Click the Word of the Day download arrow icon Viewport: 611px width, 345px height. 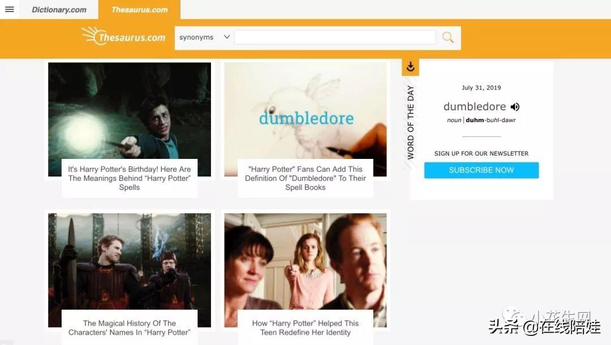[x=410, y=67]
